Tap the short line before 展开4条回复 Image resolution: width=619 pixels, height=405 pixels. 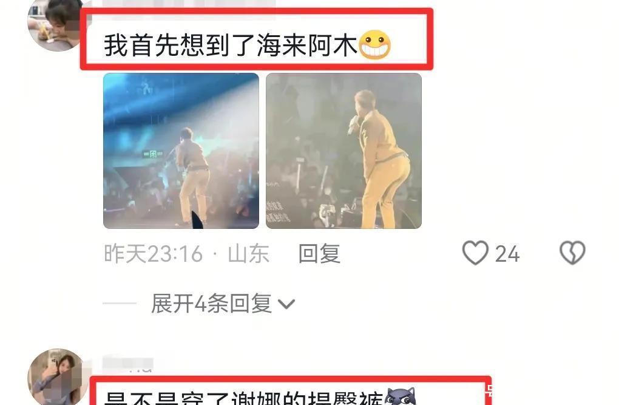click(120, 304)
